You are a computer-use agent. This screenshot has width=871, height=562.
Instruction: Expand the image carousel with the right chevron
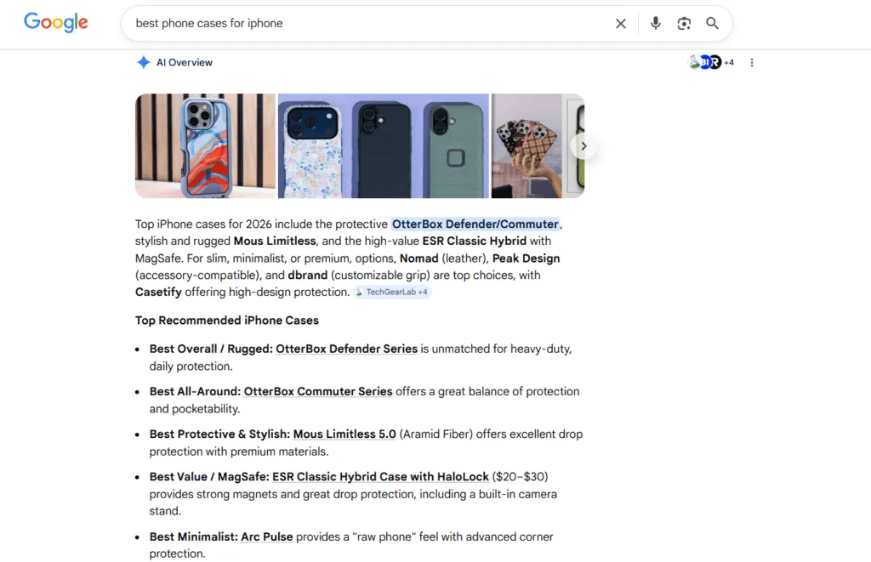point(584,145)
